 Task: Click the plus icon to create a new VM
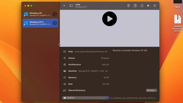pyautogui.click(x=64, y=6)
